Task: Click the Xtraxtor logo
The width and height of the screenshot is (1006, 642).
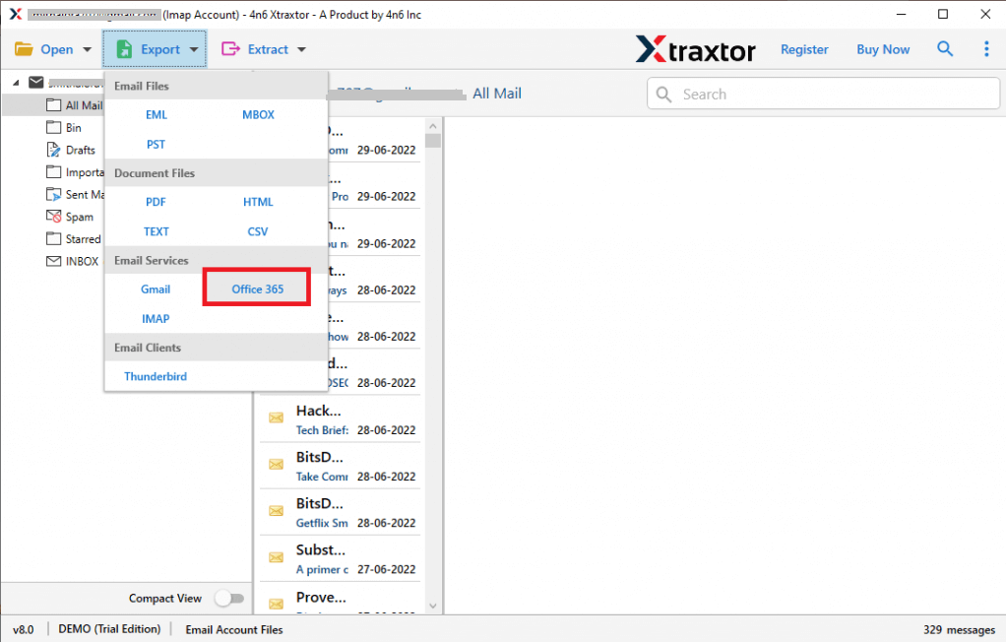Action: (x=695, y=48)
